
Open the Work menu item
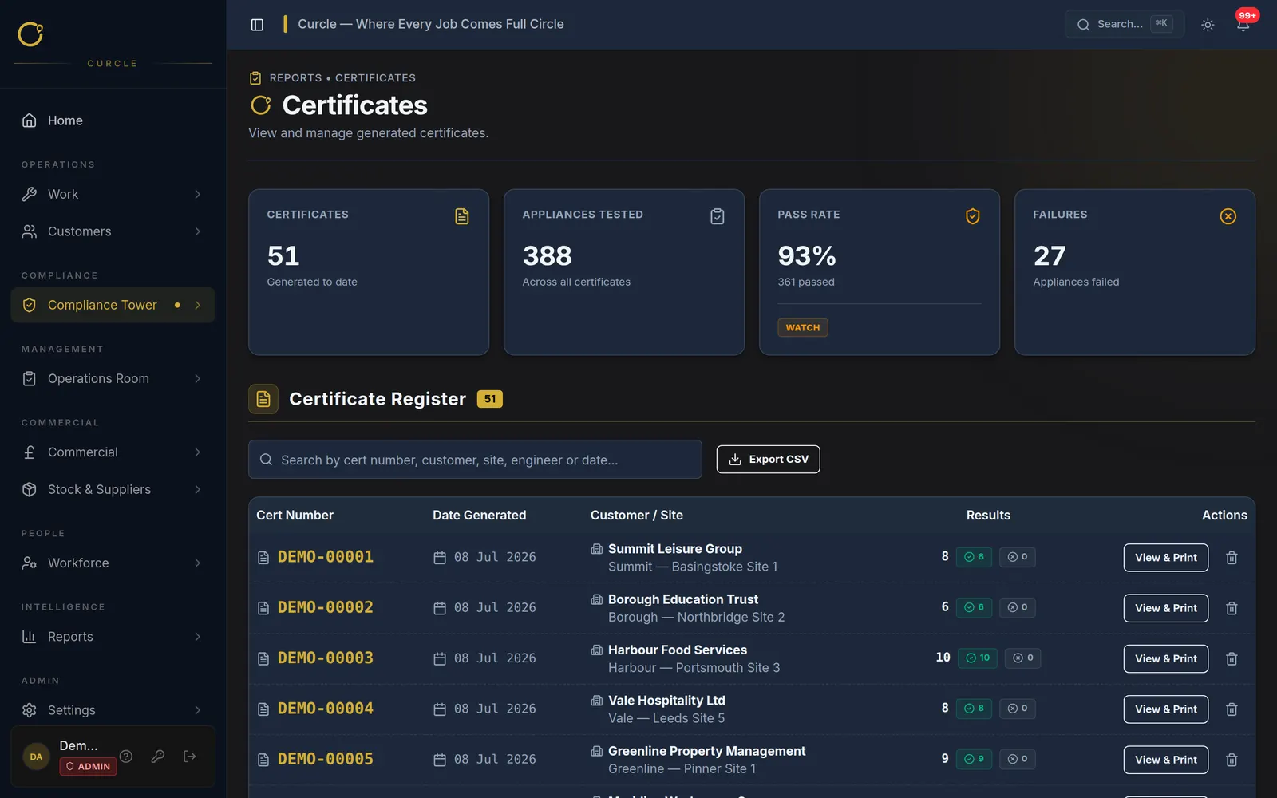tap(113, 194)
